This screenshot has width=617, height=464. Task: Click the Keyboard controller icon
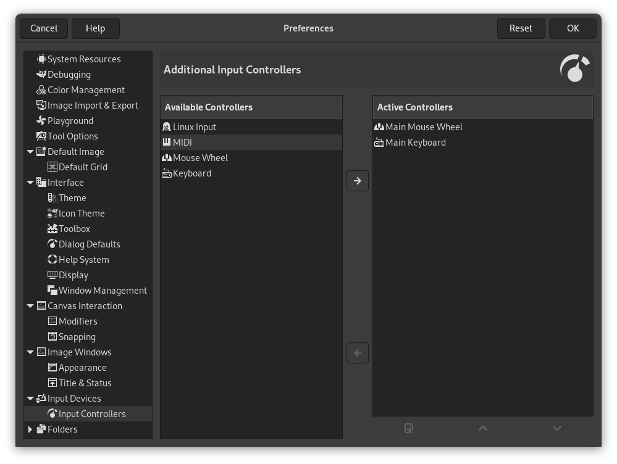(166, 173)
